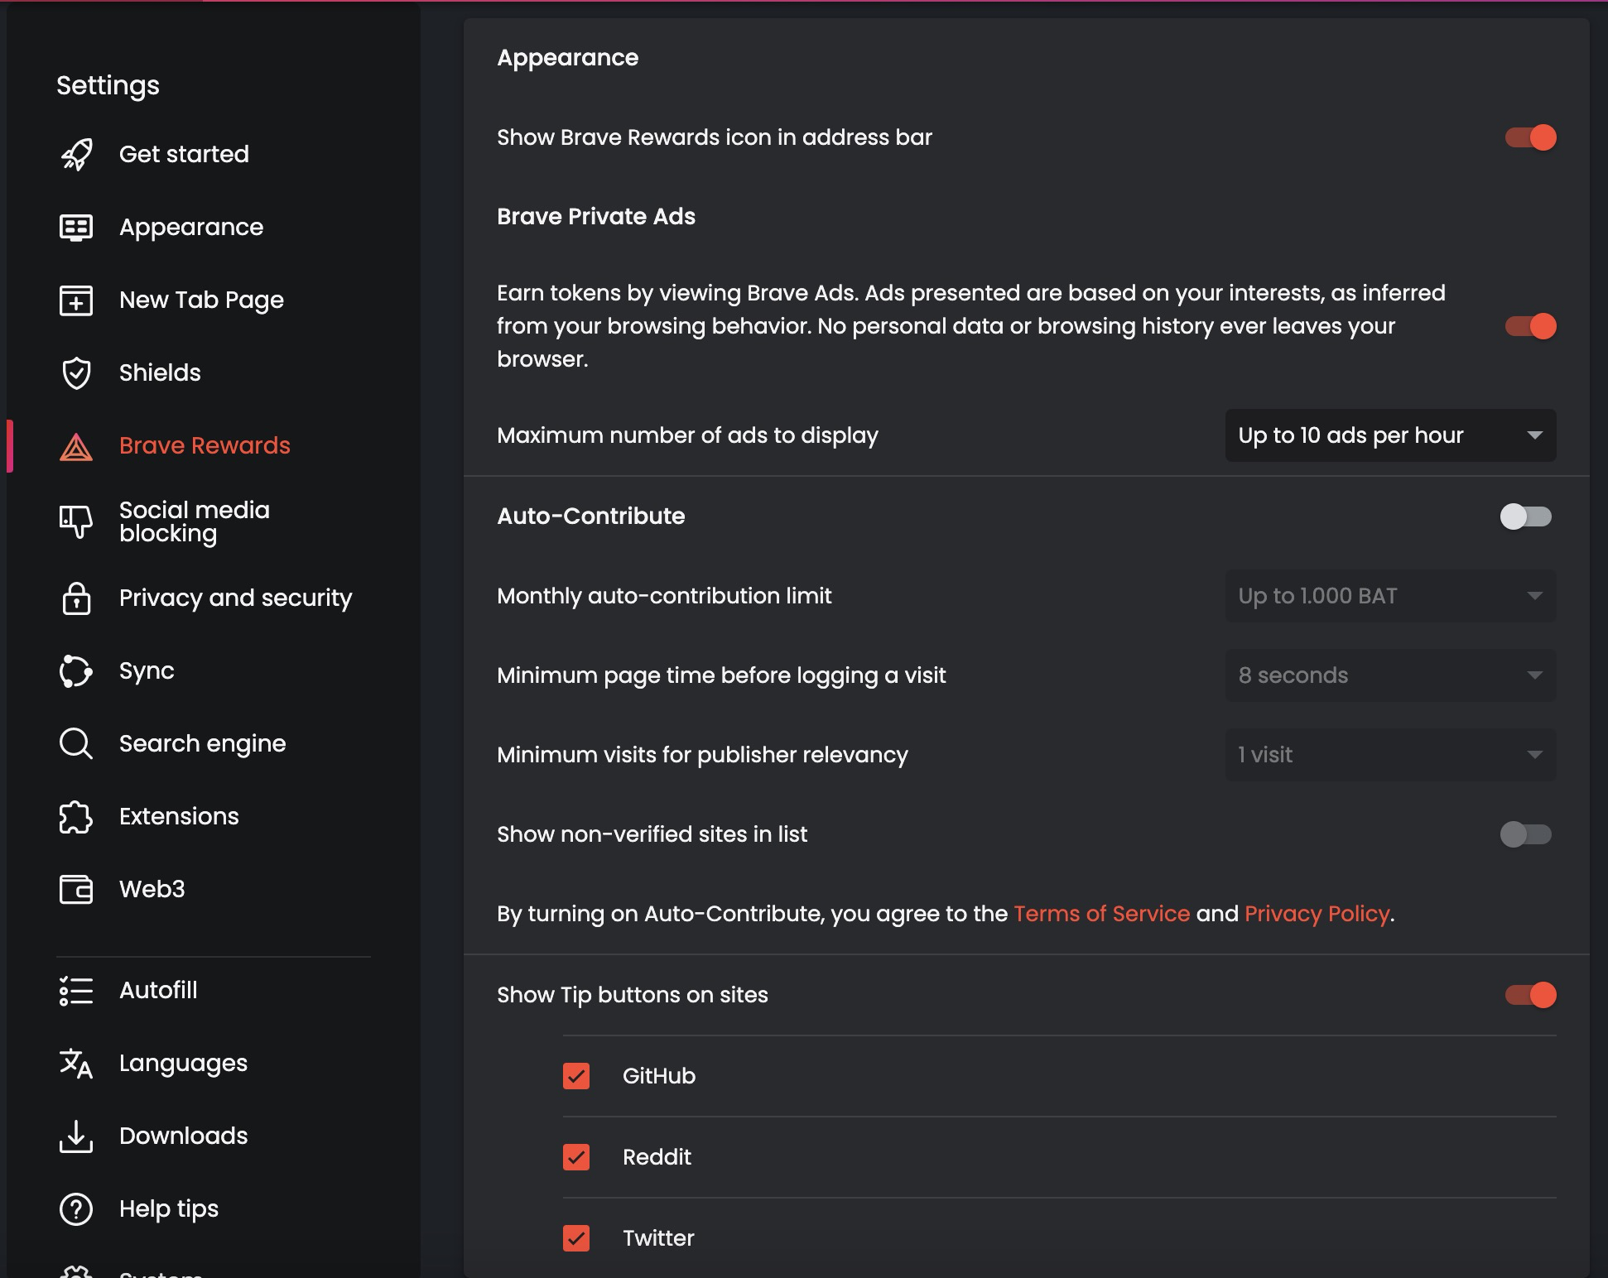Click the Privacy Policy link

(1315, 913)
